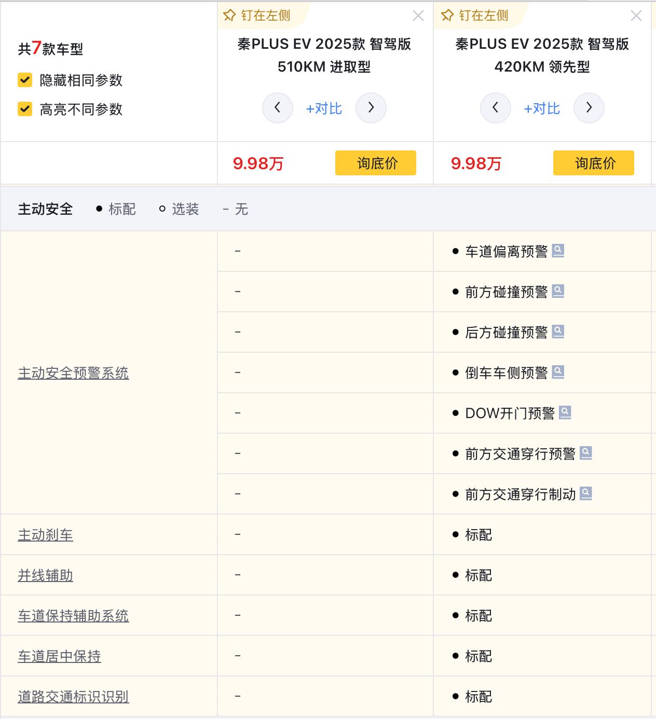Remove the 420KM 领先型 column with X
This screenshot has height=719, width=656.
point(636,16)
